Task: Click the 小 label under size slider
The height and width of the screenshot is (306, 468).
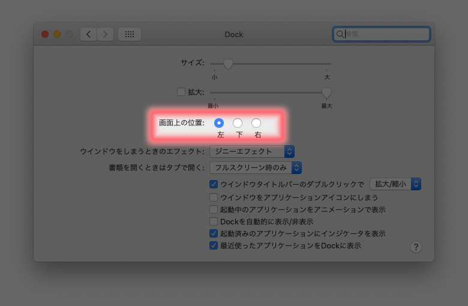Action: tap(214, 77)
